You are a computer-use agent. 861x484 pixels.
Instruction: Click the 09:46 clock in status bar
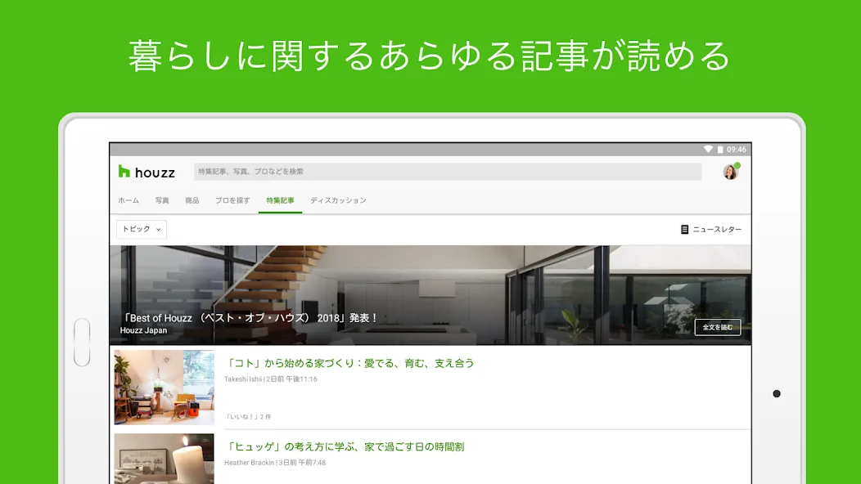(737, 150)
